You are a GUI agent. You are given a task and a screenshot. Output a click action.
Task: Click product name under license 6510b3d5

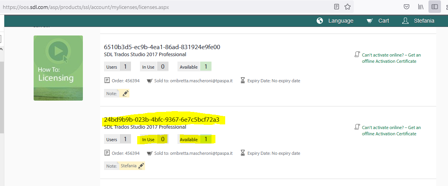[145, 54]
